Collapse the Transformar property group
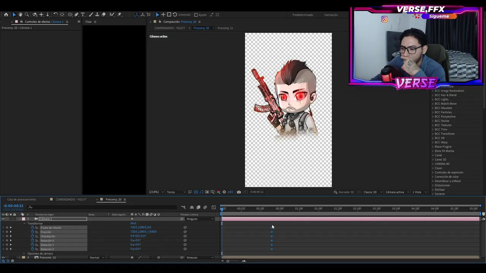486x273 pixels. click(x=24, y=223)
